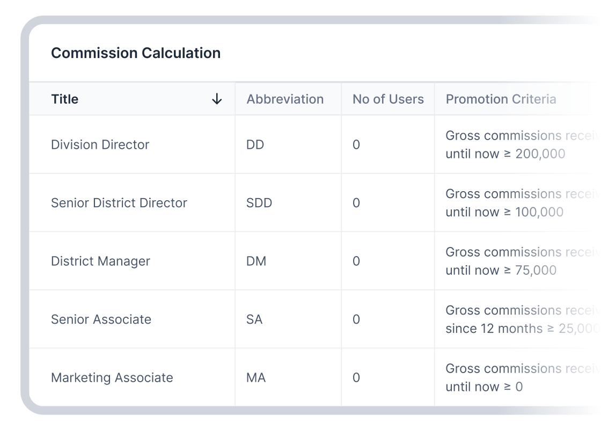Click the No of Users column header
This screenshot has height=430, width=601.
click(x=388, y=99)
